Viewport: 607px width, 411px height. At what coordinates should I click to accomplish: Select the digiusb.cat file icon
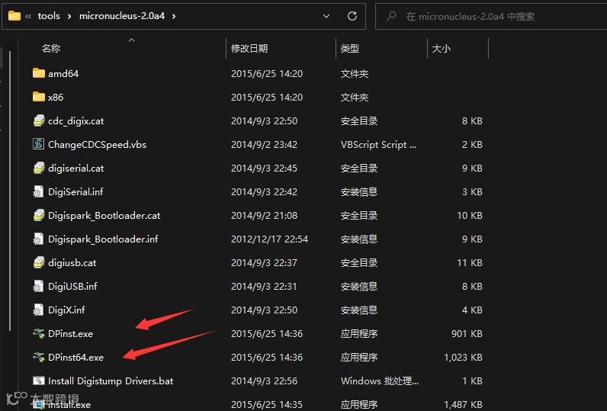tap(39, 262)
